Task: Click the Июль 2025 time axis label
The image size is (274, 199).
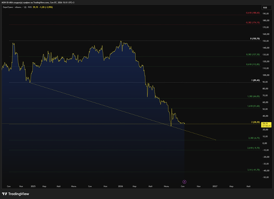Action: click(x=74, y=186)
